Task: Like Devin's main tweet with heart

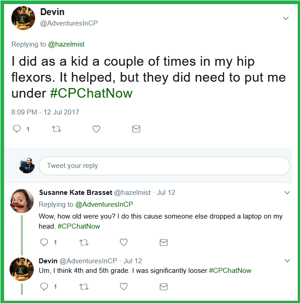Action: [96, 129]
